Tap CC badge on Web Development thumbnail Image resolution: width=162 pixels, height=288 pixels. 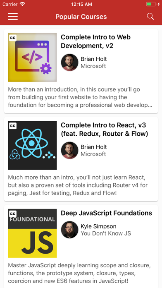click(13, 38)
